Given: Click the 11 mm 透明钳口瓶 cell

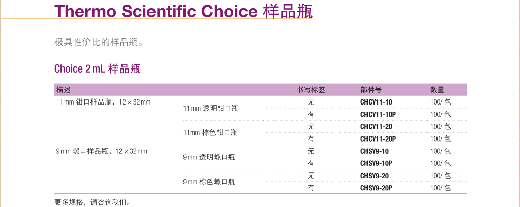Looking at the screenshot, I should pos(210,108).
